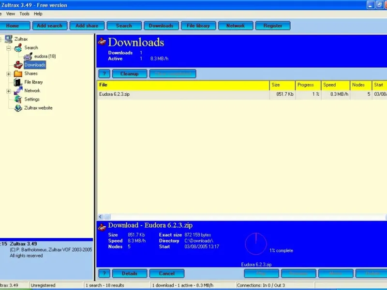This screenshot has height=290, width=387.
Task: Click the Search node icon in sidebar
Action: [x=18, y=48]
